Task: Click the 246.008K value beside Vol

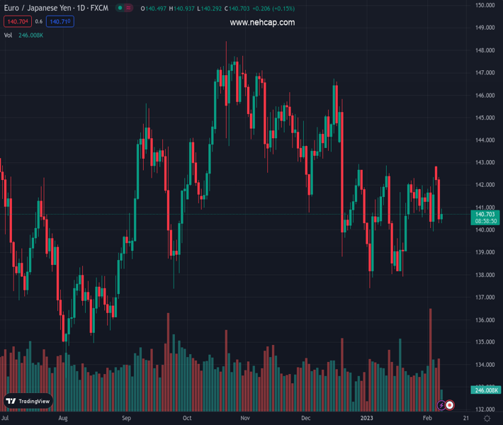Action: coord(30,35)
